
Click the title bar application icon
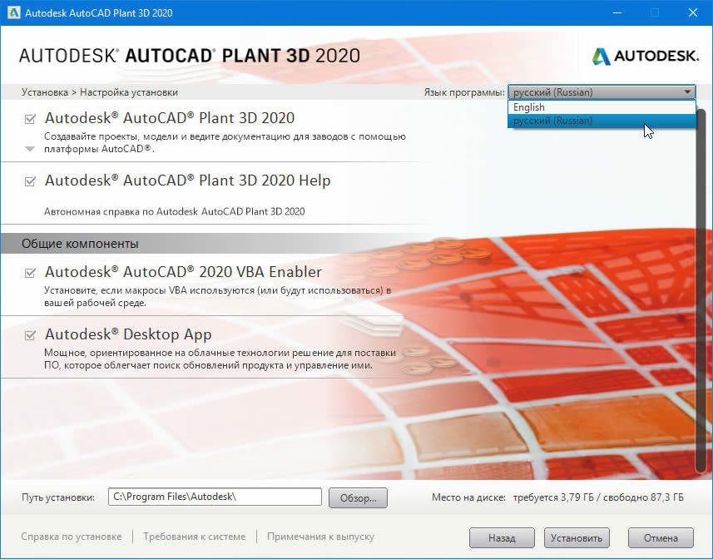pyautogui.click(x=13, y=12)
